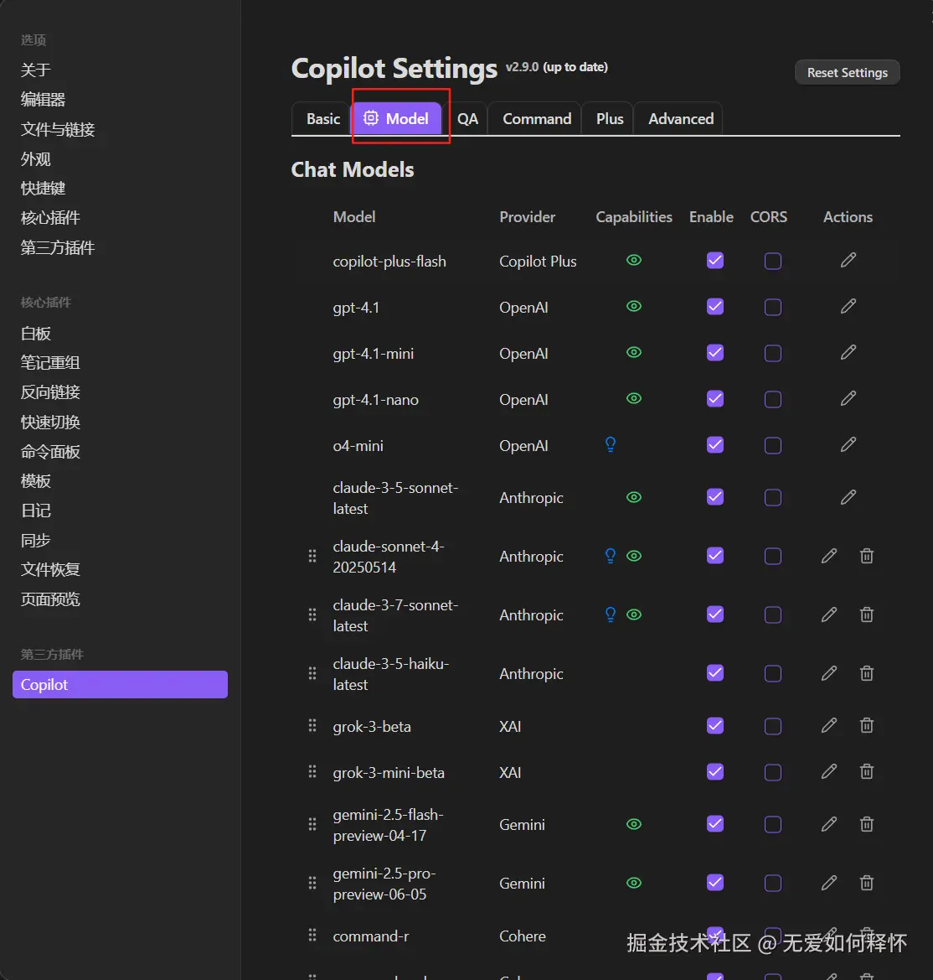
Task: Open 第三方插件 in settings sidebar
Action: pyautogui.click(x=58, y=247)
